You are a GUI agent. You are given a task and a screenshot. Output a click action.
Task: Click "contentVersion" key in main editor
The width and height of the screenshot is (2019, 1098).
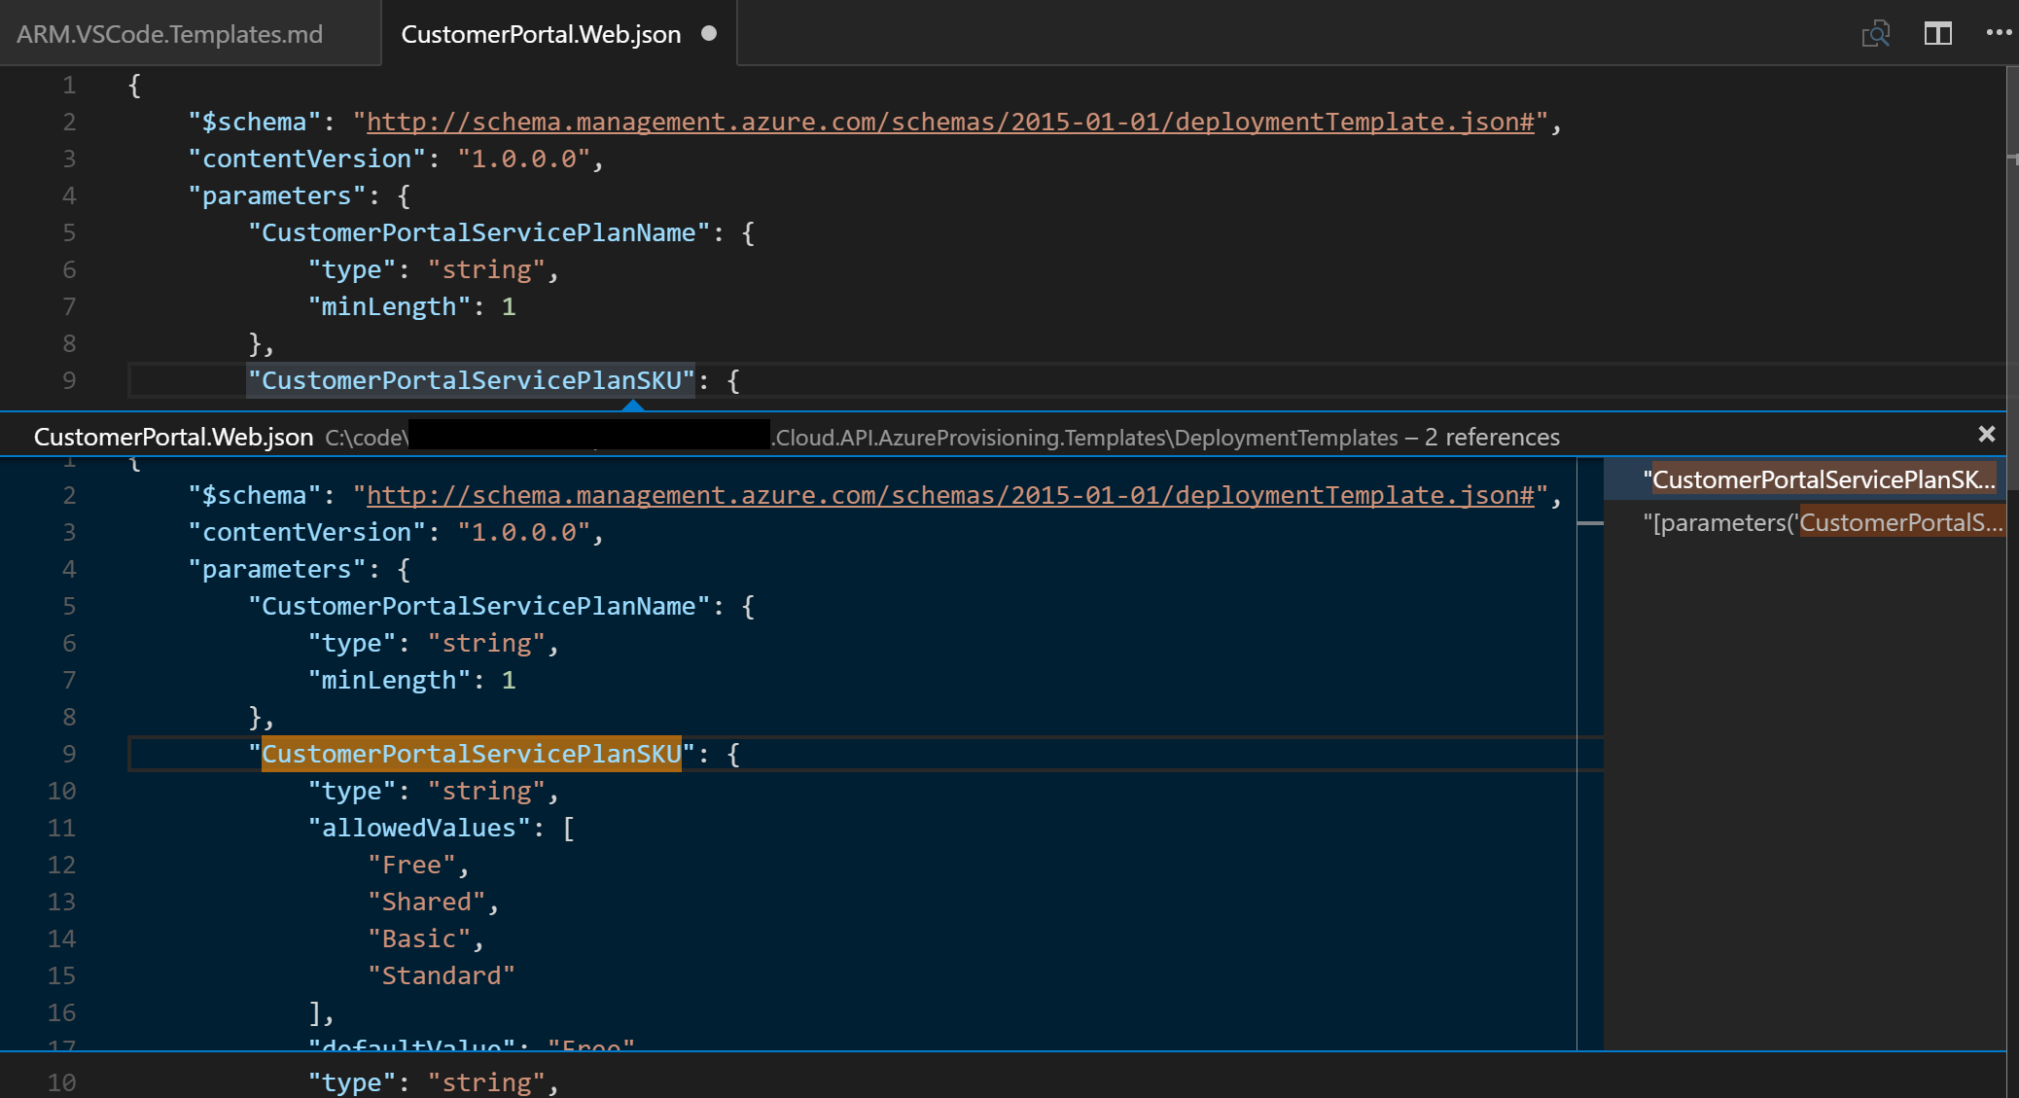307,159
